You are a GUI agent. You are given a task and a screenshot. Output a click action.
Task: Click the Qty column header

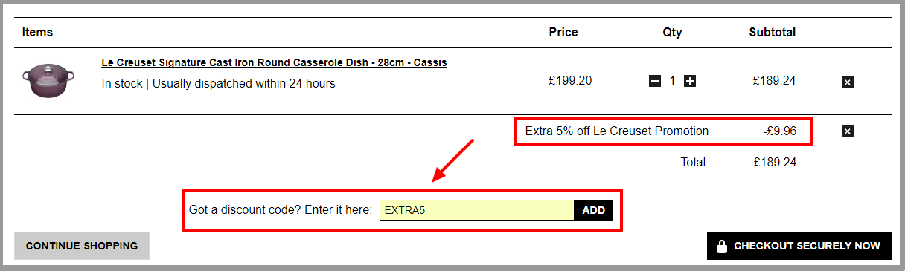point(672,33)
